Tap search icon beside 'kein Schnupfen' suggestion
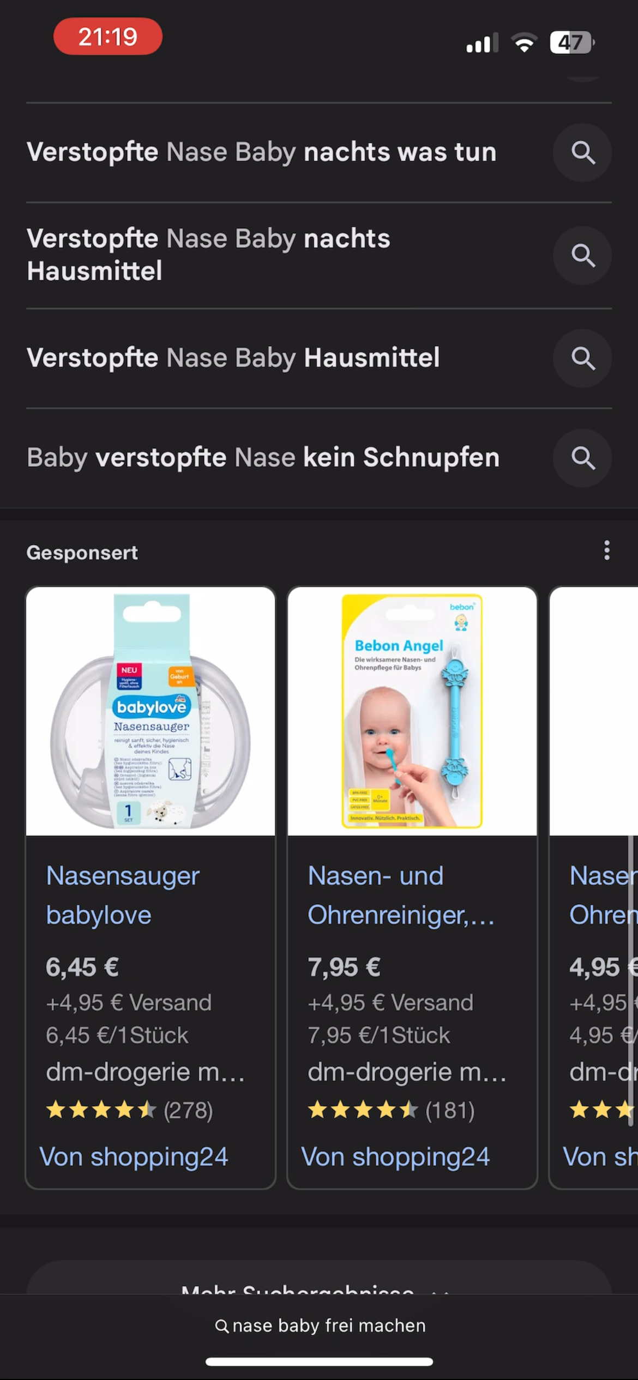The height and width of the screenshot is (1380, 638). (582, 458)
